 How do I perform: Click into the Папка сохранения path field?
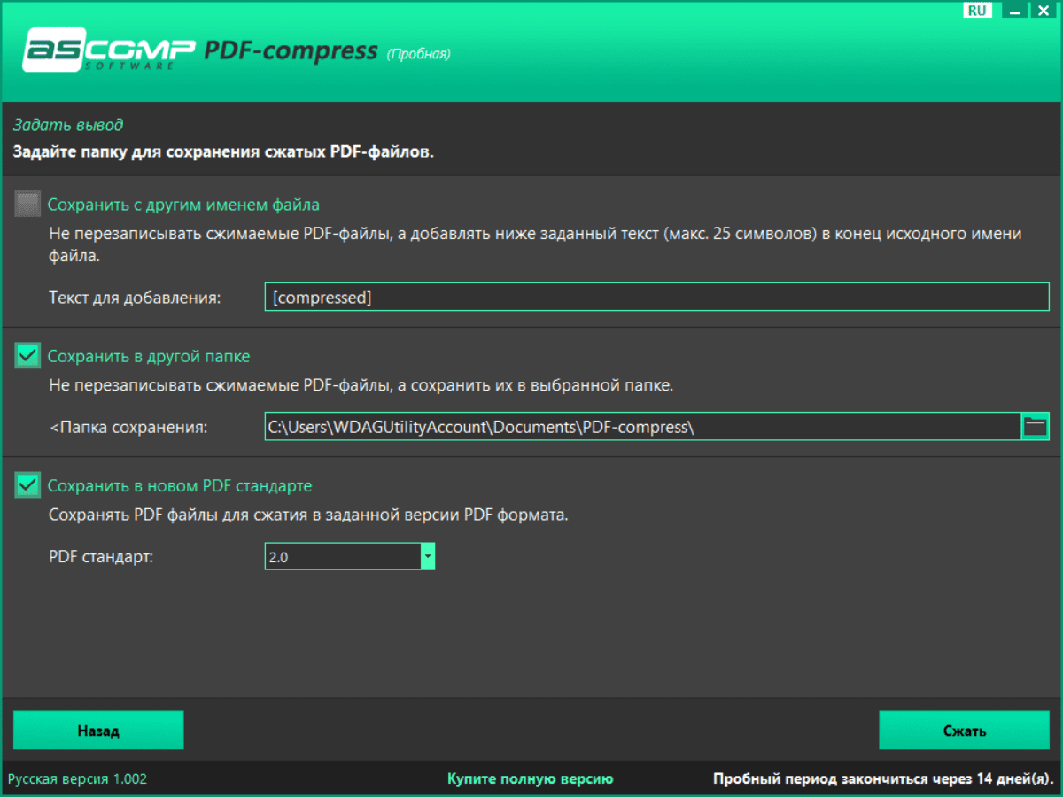(x=643, y=426)
